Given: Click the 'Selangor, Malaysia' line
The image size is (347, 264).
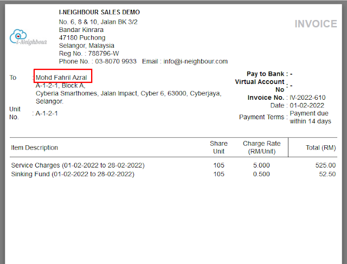Looking at the screenshot, I should click(87, 46).
